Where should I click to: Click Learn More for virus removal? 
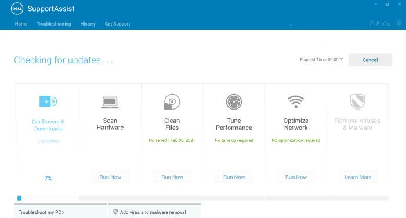(x=358, y=177)
